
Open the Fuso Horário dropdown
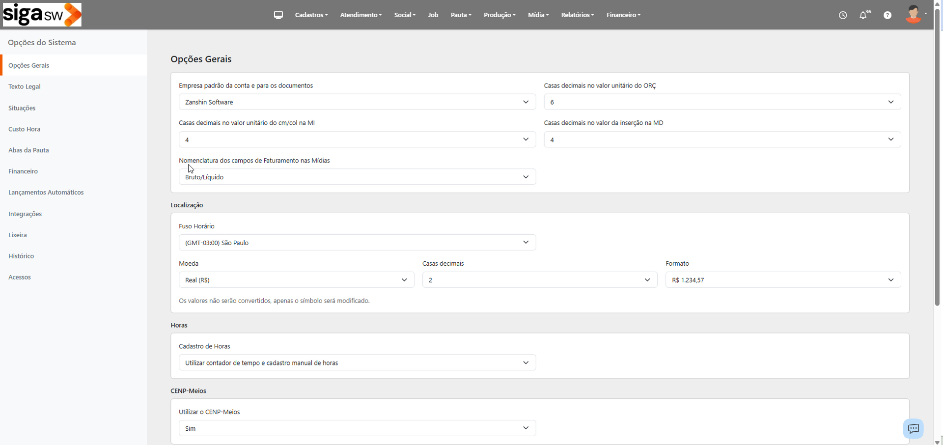pos(357,243)
